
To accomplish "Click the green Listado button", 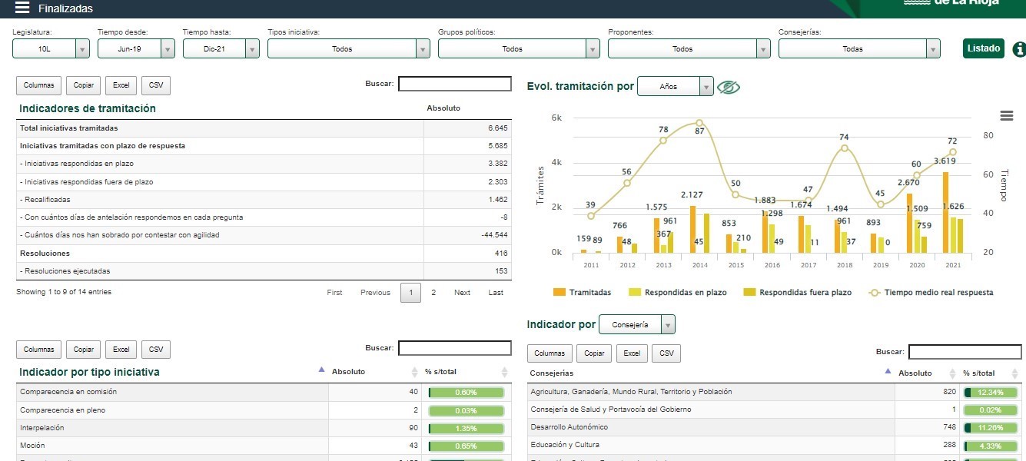I will coord(983,48).
